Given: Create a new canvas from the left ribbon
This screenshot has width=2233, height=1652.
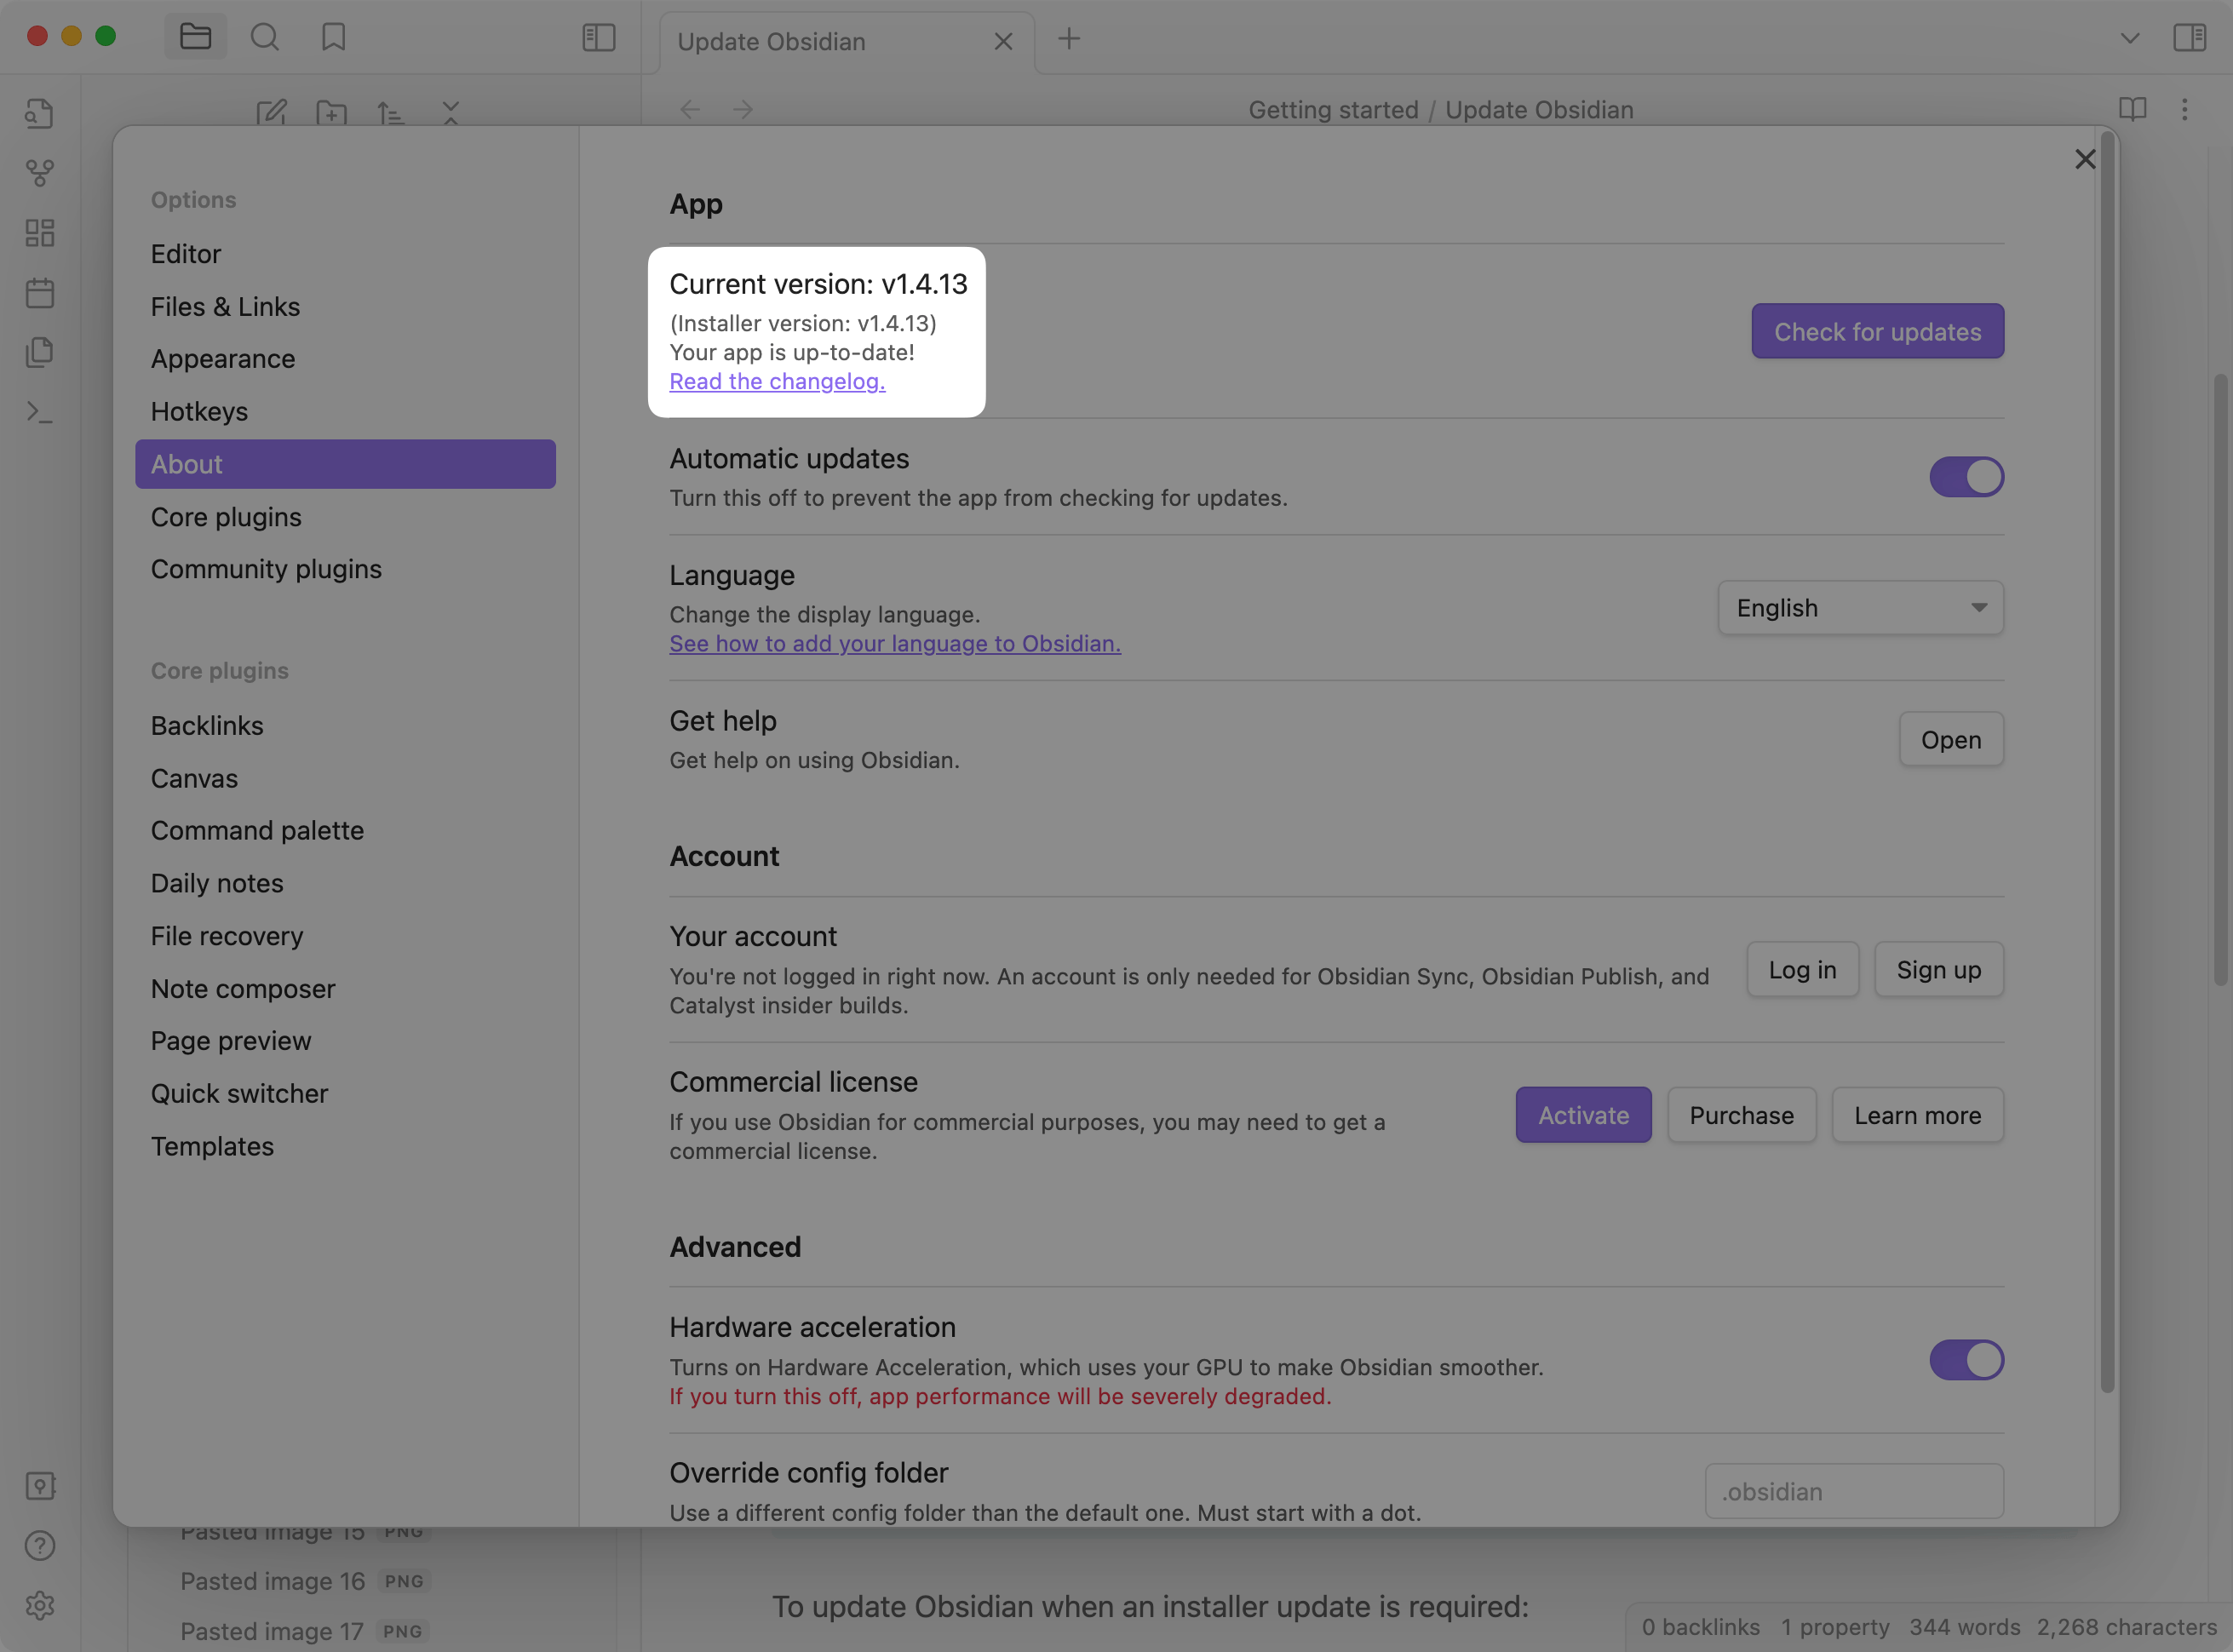Looking at the screenshot, I should 40,233.
